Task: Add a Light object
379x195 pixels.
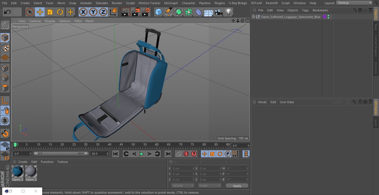Action: click(x=228, y=12)
